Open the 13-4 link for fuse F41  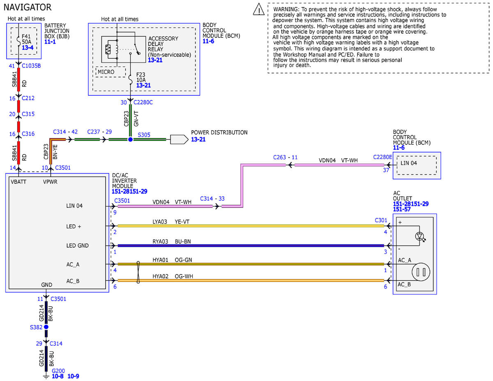(x=27, y=48)
